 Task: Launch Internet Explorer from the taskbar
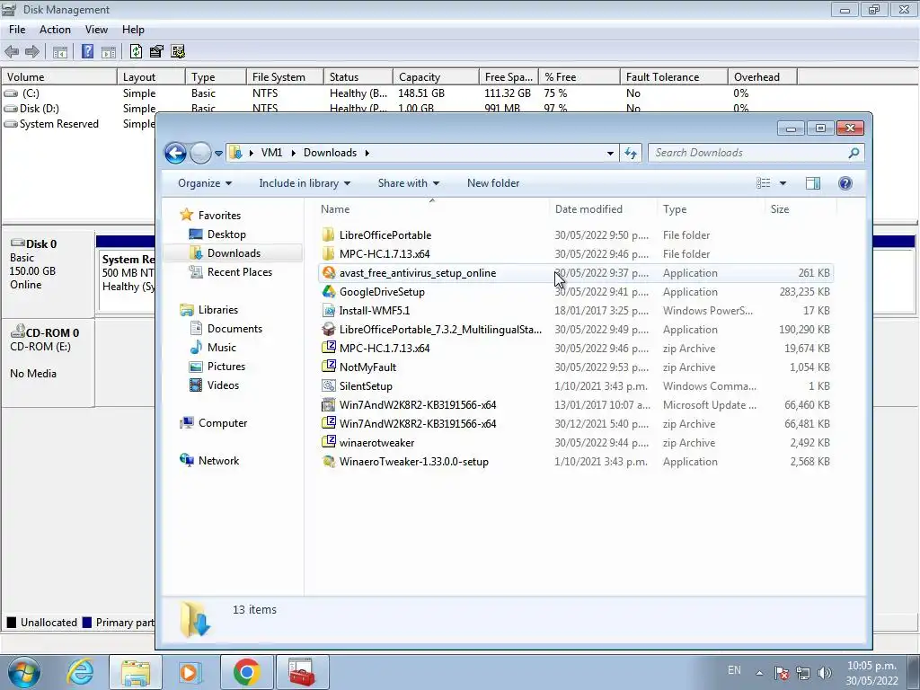[80, 672]
